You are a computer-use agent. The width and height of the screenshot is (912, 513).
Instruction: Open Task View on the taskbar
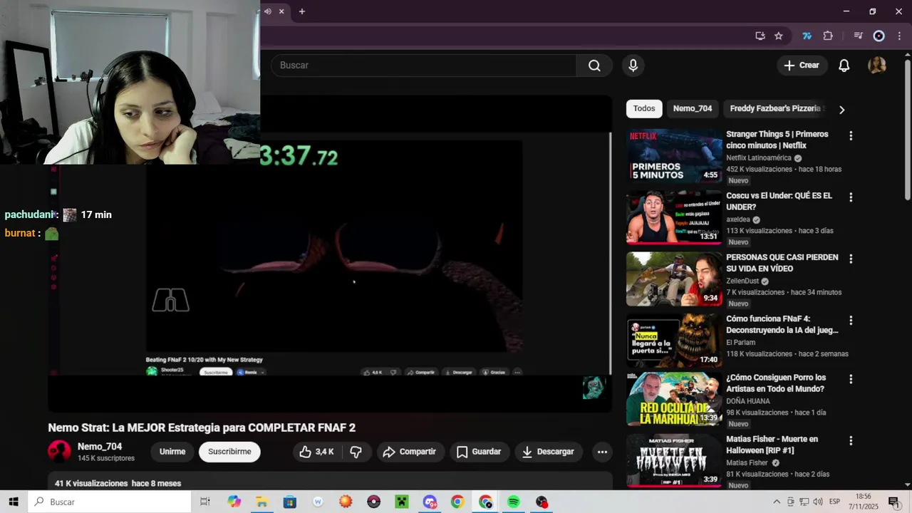(205, 502)
